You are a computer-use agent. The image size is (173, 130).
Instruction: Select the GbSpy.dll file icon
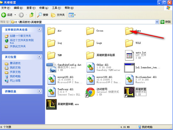pos(91,67)
